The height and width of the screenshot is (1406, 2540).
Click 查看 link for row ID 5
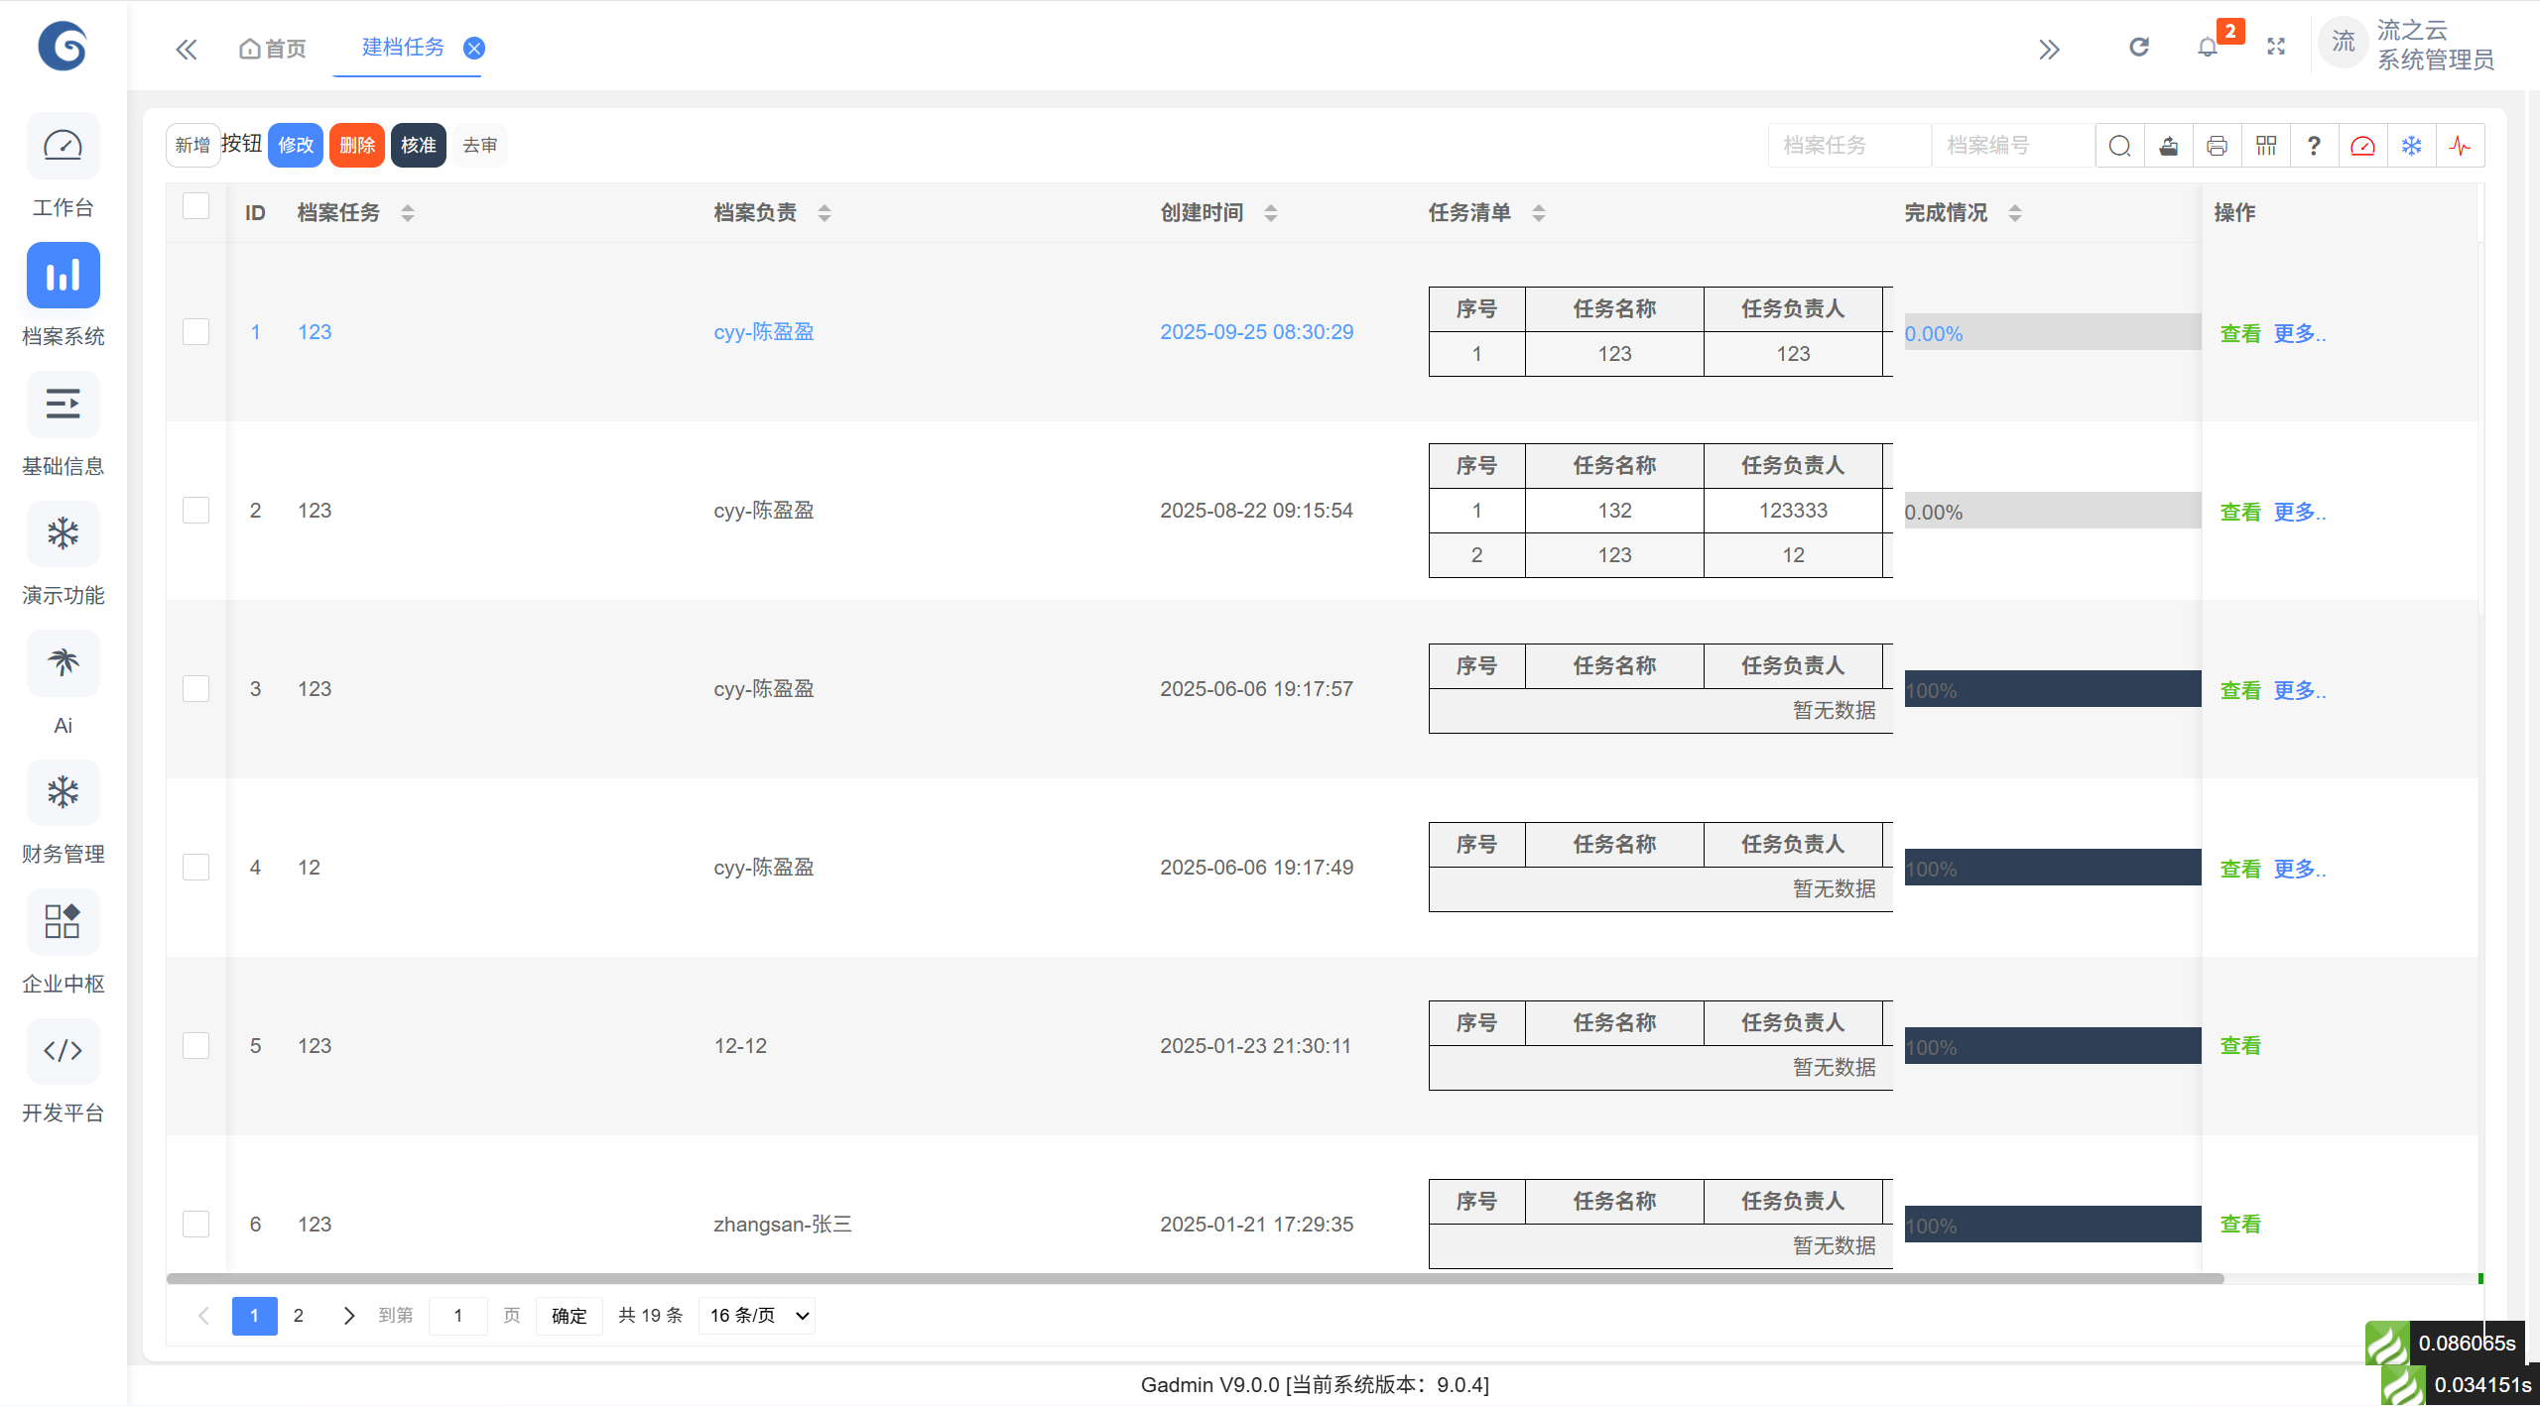point(2239,1046)
